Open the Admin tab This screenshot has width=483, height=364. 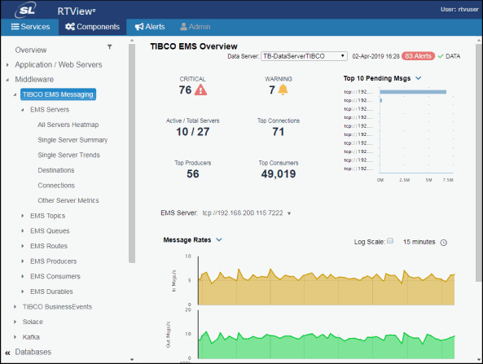(x=195, y=27)
